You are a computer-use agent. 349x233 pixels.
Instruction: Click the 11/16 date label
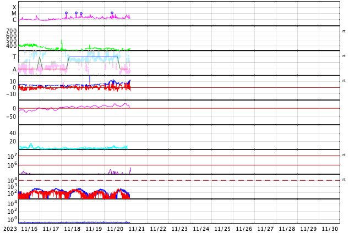(29, 229)
